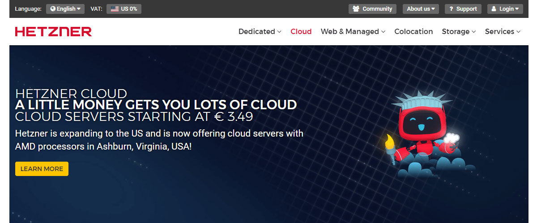Open the About us dropdown
The width and height of the screenshot is (537, 223).
(421, 9)
